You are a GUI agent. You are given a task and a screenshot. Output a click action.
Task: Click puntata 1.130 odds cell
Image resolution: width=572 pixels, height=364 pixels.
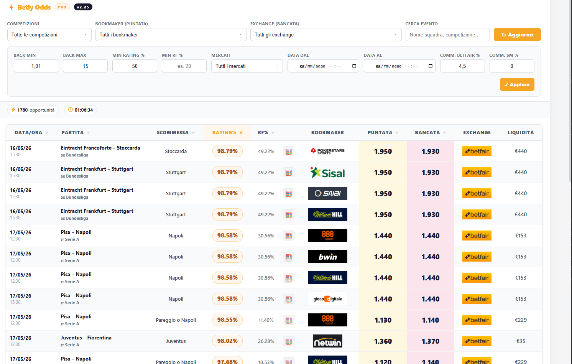(x=383, y=320)
